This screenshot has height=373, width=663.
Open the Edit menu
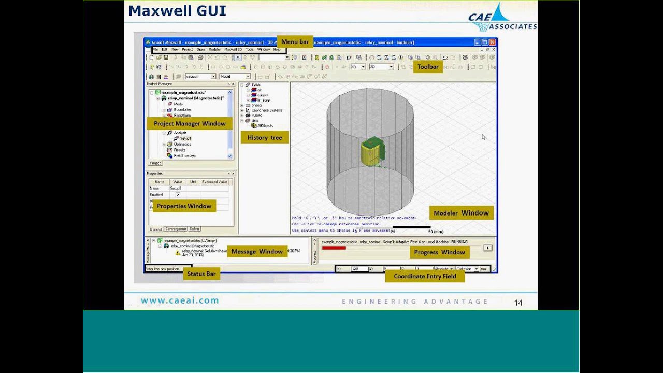(165, 50)
